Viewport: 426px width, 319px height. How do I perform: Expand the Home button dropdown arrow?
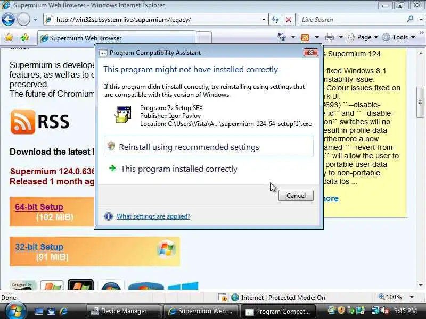point(293,37)
